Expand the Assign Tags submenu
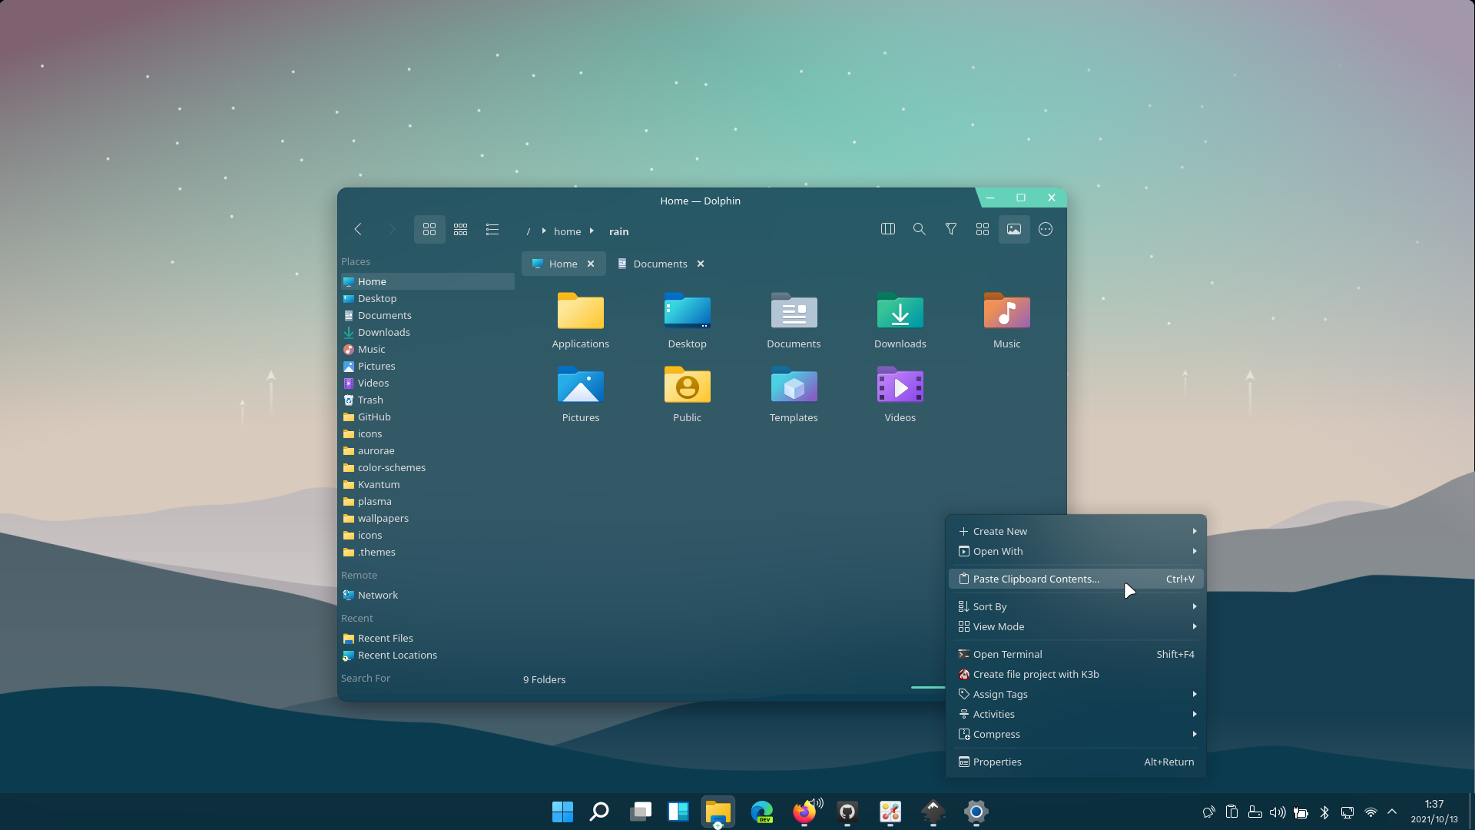Screen dimensions: 1475x830 1076,695
